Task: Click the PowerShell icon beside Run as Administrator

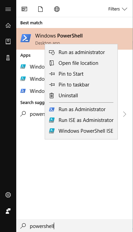Action: click(52, 109)
